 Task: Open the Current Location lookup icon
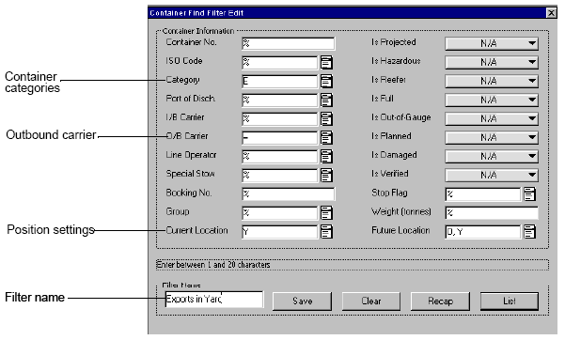pos(326,231)
